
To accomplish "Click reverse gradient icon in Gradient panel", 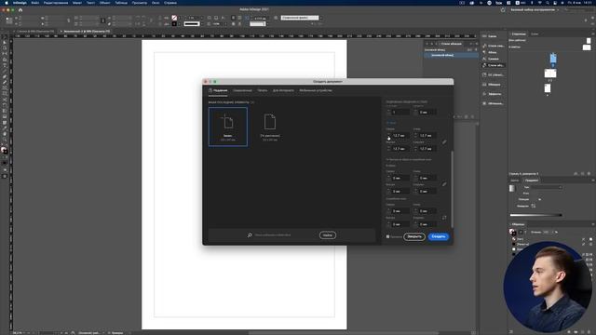I will click(x=534, y=206).
